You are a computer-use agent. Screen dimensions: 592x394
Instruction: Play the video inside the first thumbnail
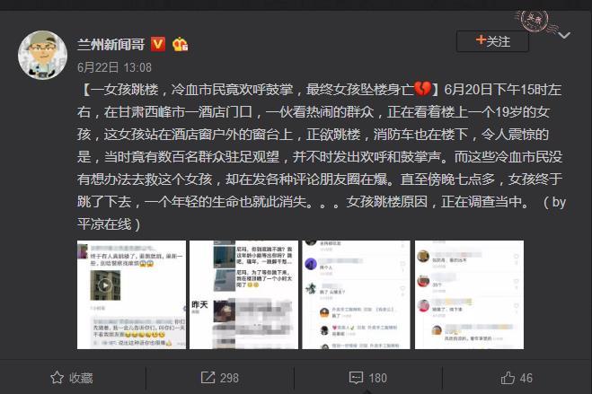tap(105, 285)
